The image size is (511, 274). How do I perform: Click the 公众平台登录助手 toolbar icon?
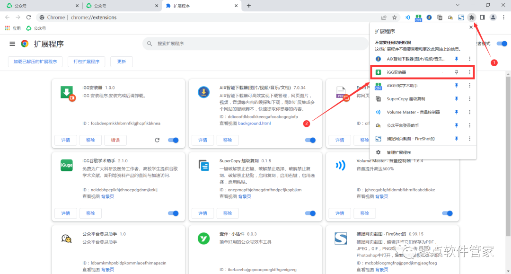(450, 18)
